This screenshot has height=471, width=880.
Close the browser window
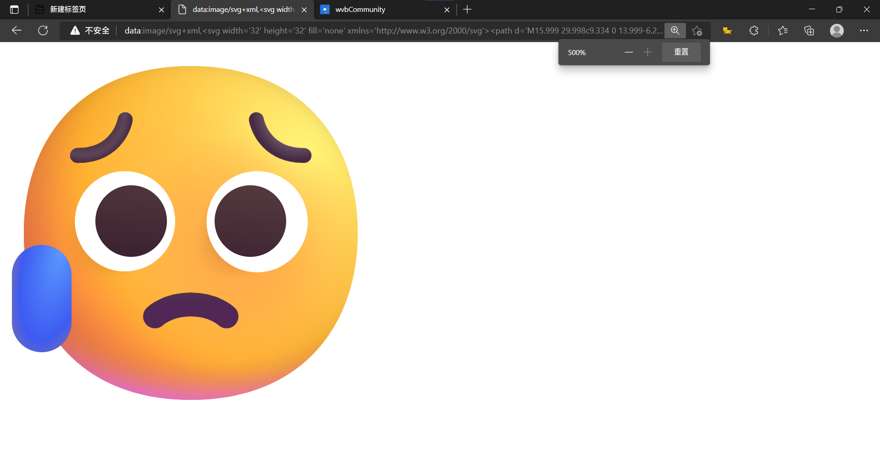click(x=867, y=10)
